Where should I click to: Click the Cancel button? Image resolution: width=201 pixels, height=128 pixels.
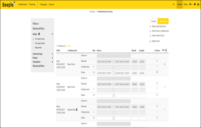click(154, 21)
